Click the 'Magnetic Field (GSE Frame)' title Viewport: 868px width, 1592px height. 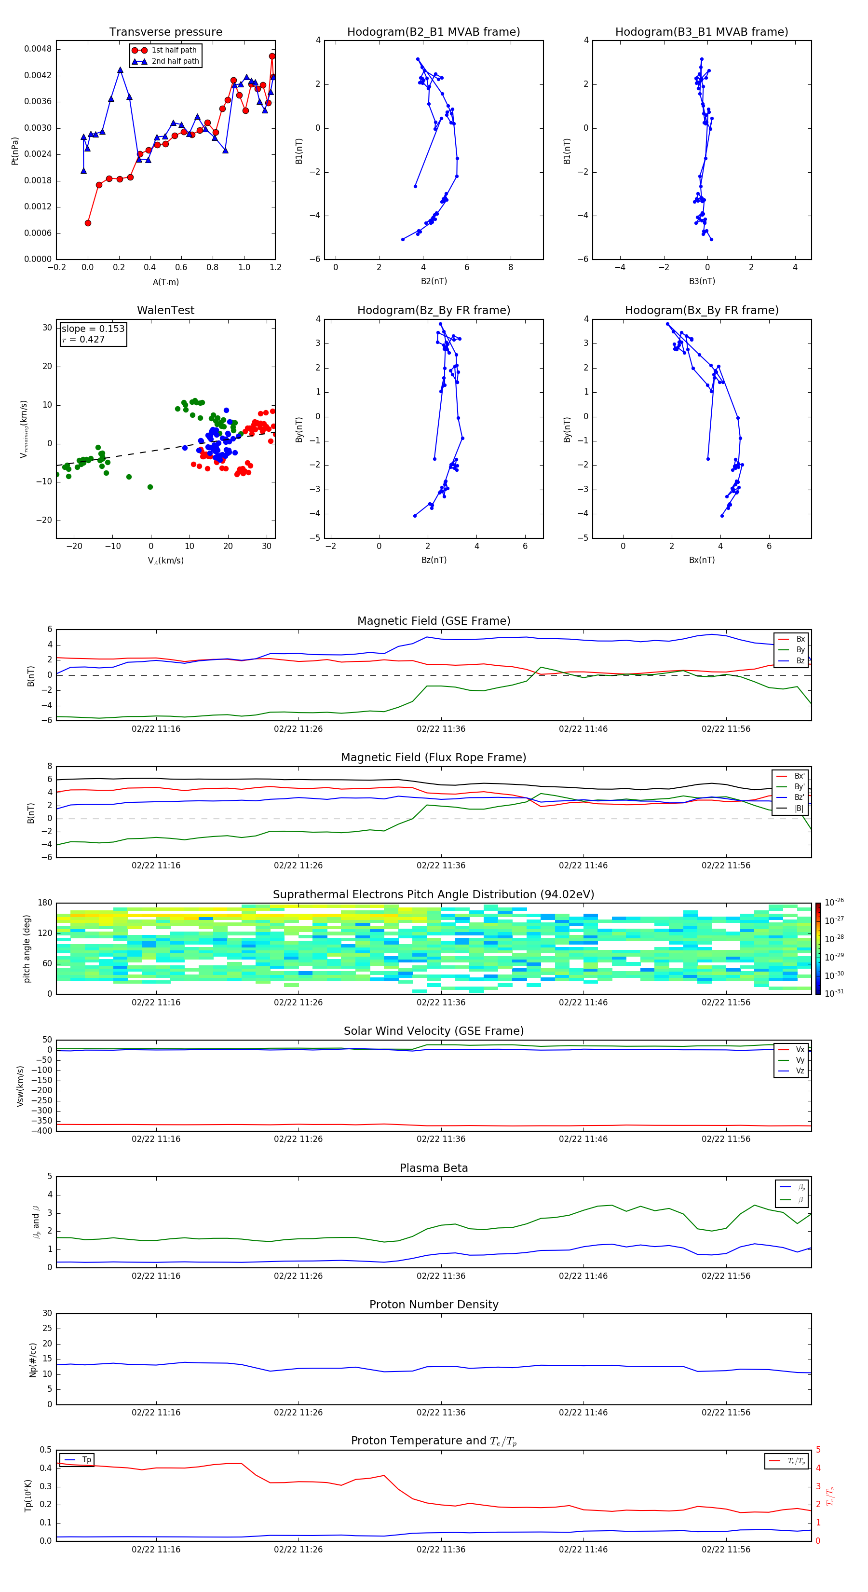(434, 621)
